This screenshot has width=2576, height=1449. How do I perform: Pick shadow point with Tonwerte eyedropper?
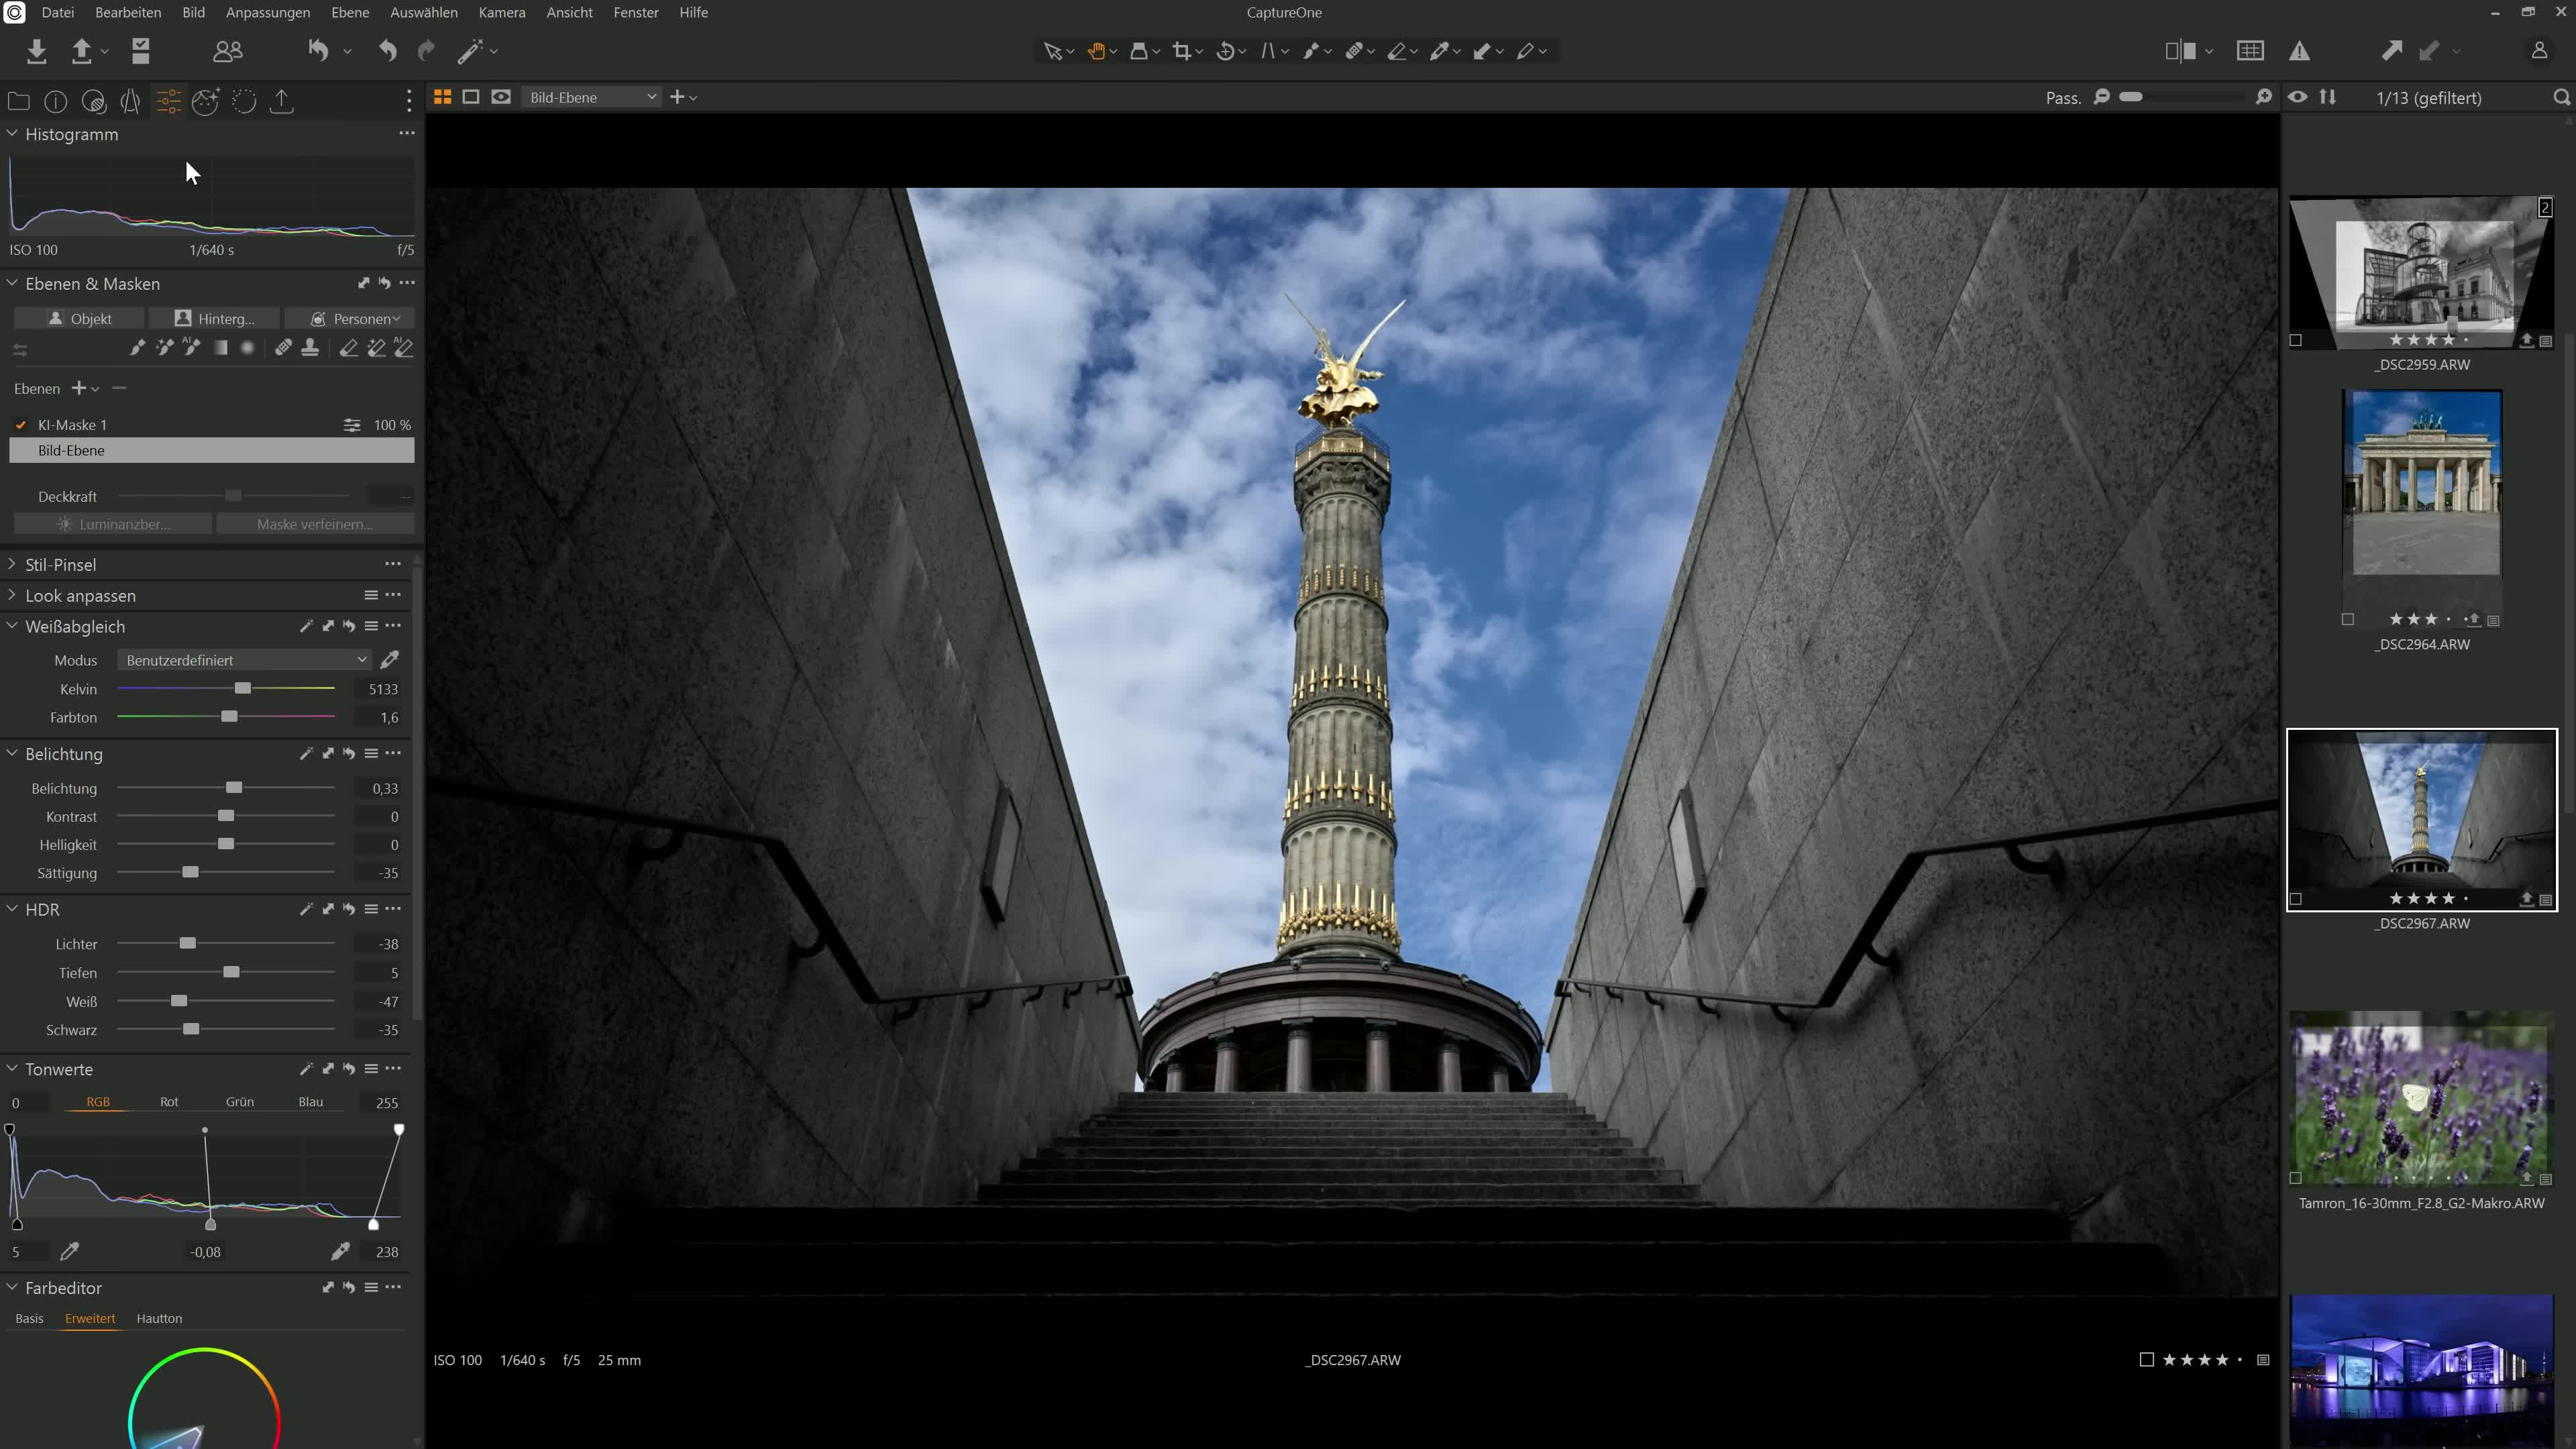coord(70,1251)
